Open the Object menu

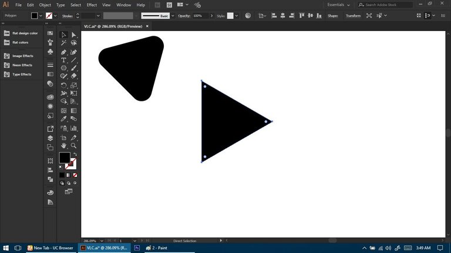click(45, 5)
